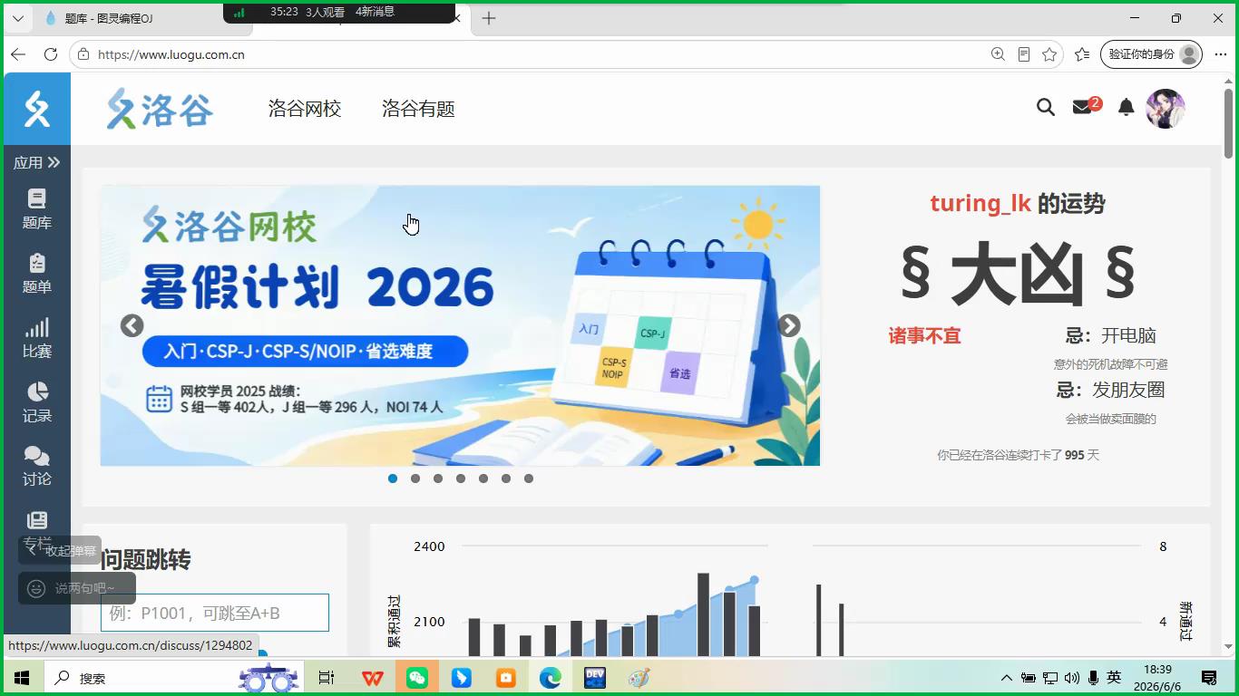This screenshot has width=1239, height=696.
Task: Open the 讨论 discussion sidebar icon
Action: pos(36,466)
